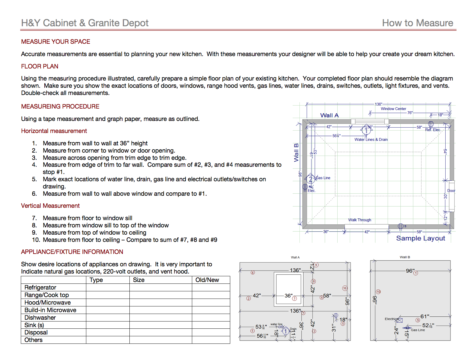474x361 pixels.
Task: Click the MEASURE YOUR SPACE heading
Action: (56, 42)
